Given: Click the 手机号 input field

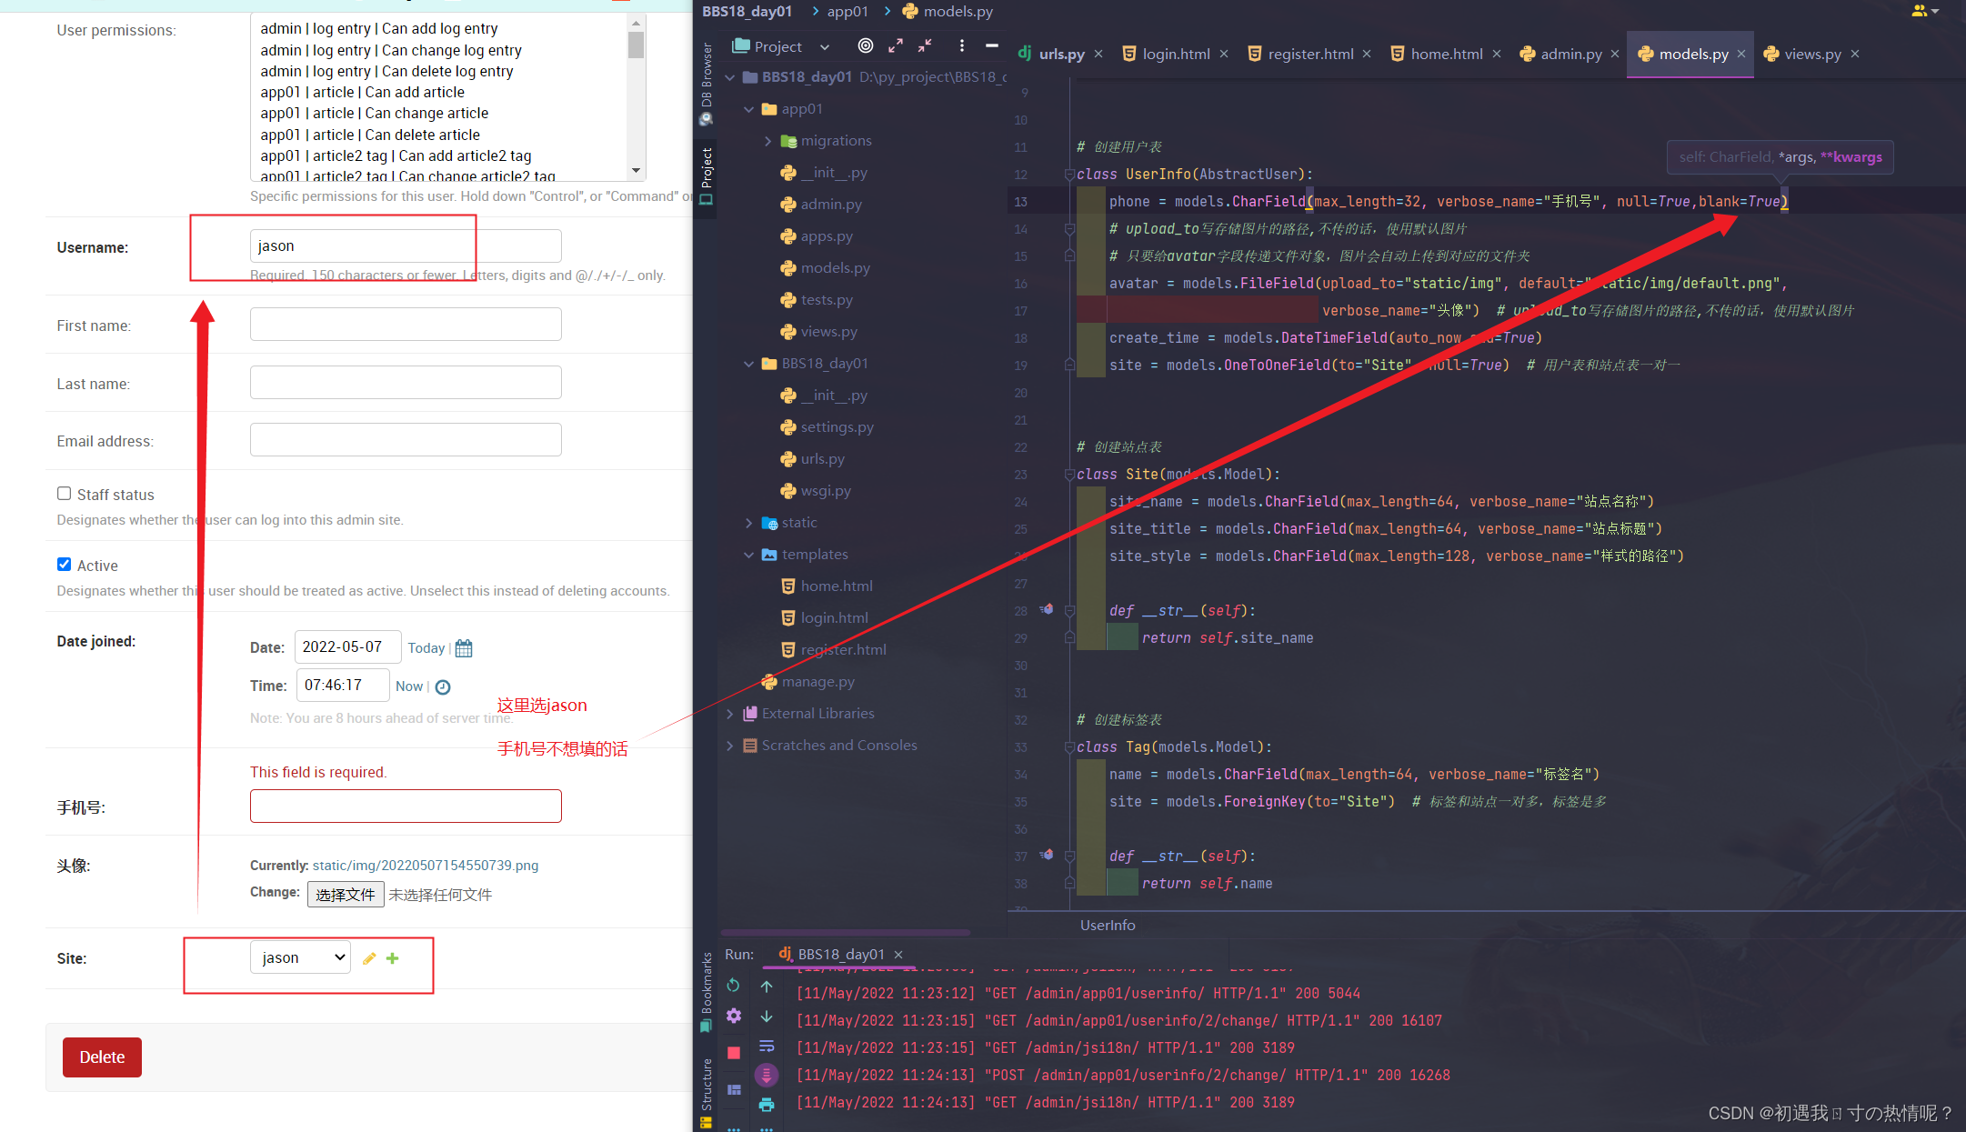Looking at the screenshot, I should click(x=405, y=806).
